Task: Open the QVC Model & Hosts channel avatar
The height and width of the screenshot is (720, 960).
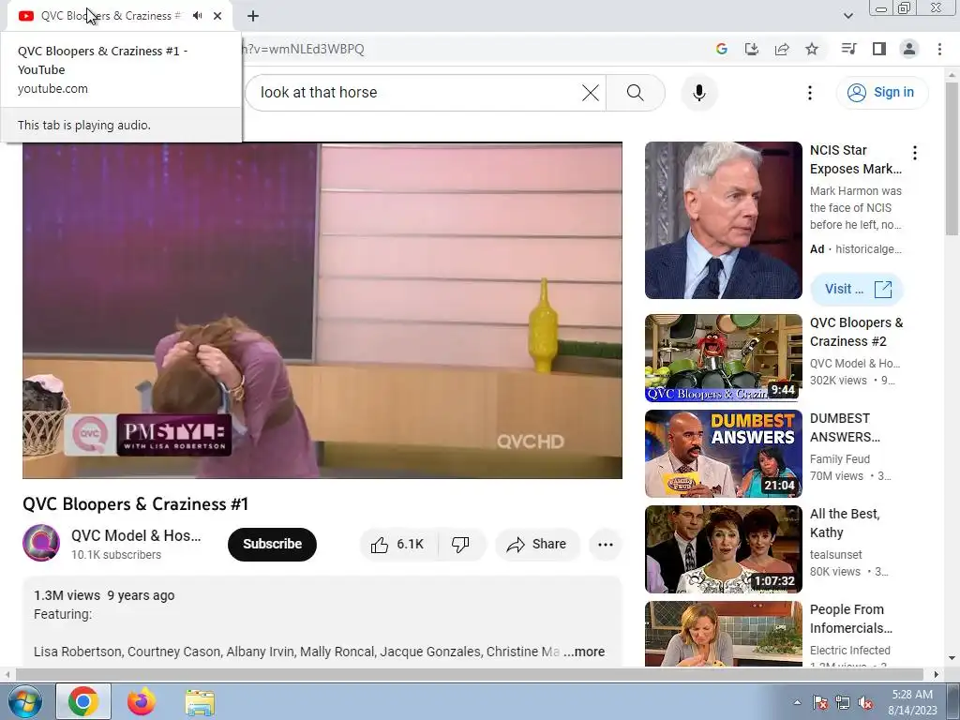Action: coord(41,543)
